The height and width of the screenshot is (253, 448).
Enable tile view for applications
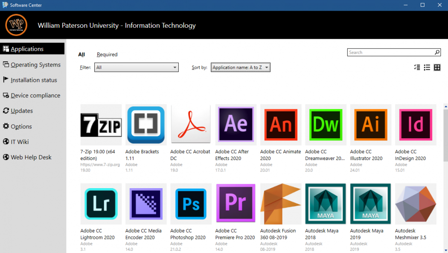coord(436,67)
